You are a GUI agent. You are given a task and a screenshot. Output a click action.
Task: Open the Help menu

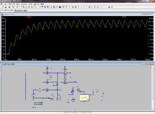(42, 4)
